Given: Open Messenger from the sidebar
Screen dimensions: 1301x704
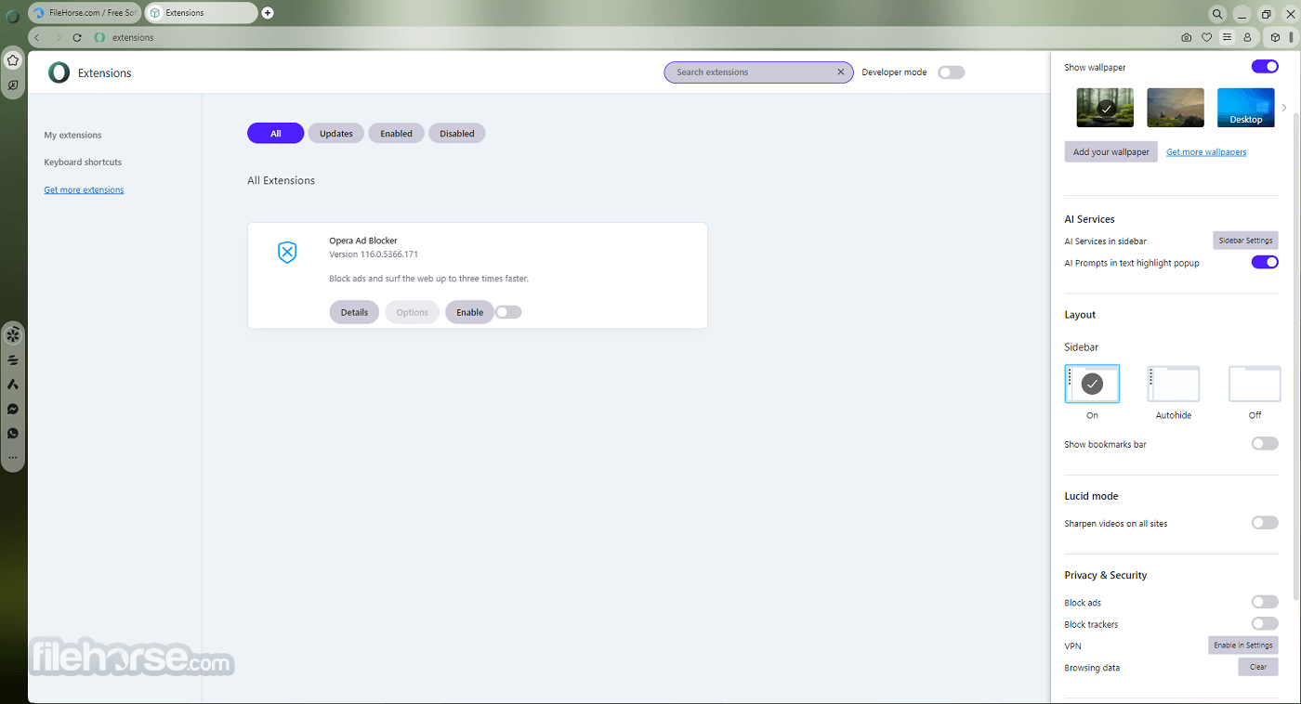Looking at the screenshot, I should coord(13,409).
